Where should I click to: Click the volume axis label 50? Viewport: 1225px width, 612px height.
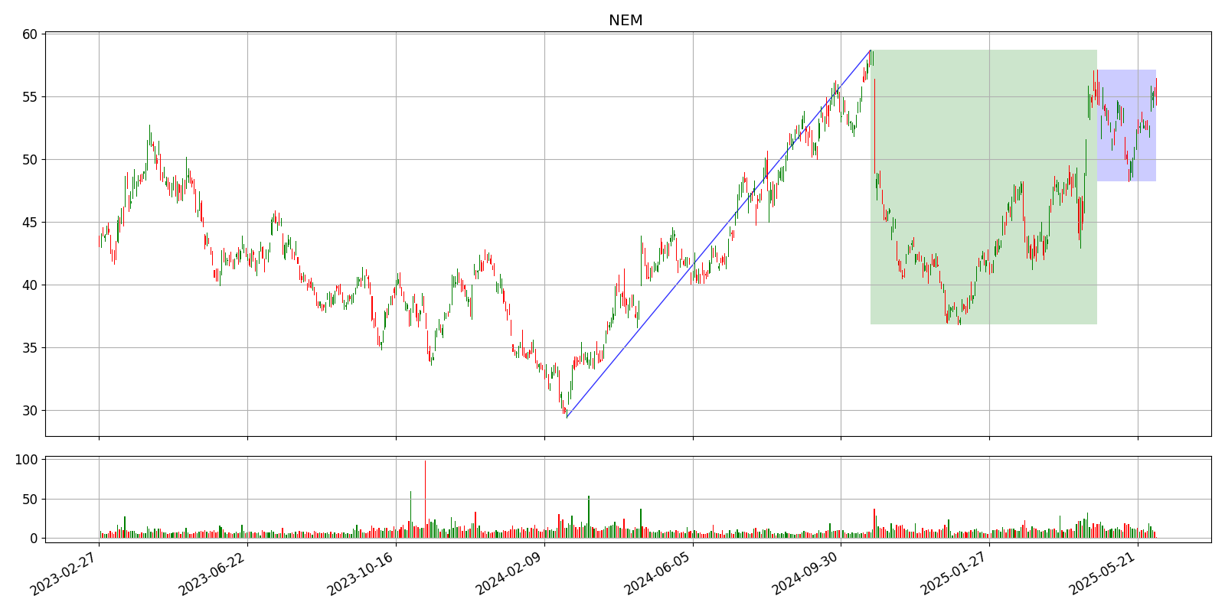(x=30, y=500)
